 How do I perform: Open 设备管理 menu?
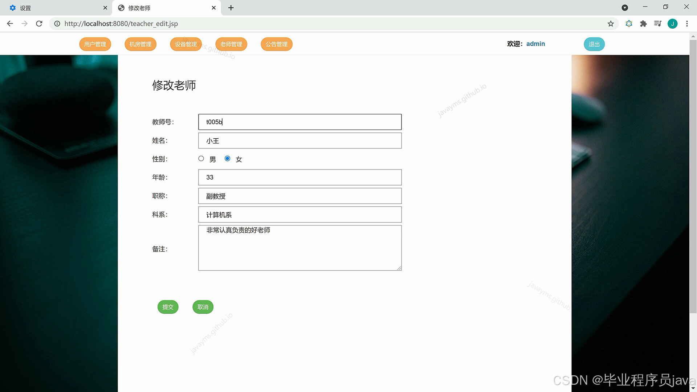pos(186,44)
